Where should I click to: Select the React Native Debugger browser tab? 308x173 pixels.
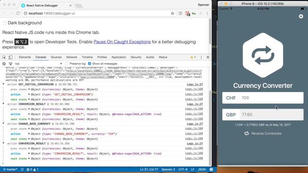click(46, 5)
